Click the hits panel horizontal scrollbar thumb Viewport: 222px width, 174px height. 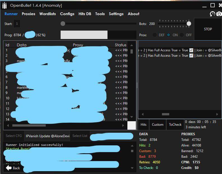pos(166,114)
